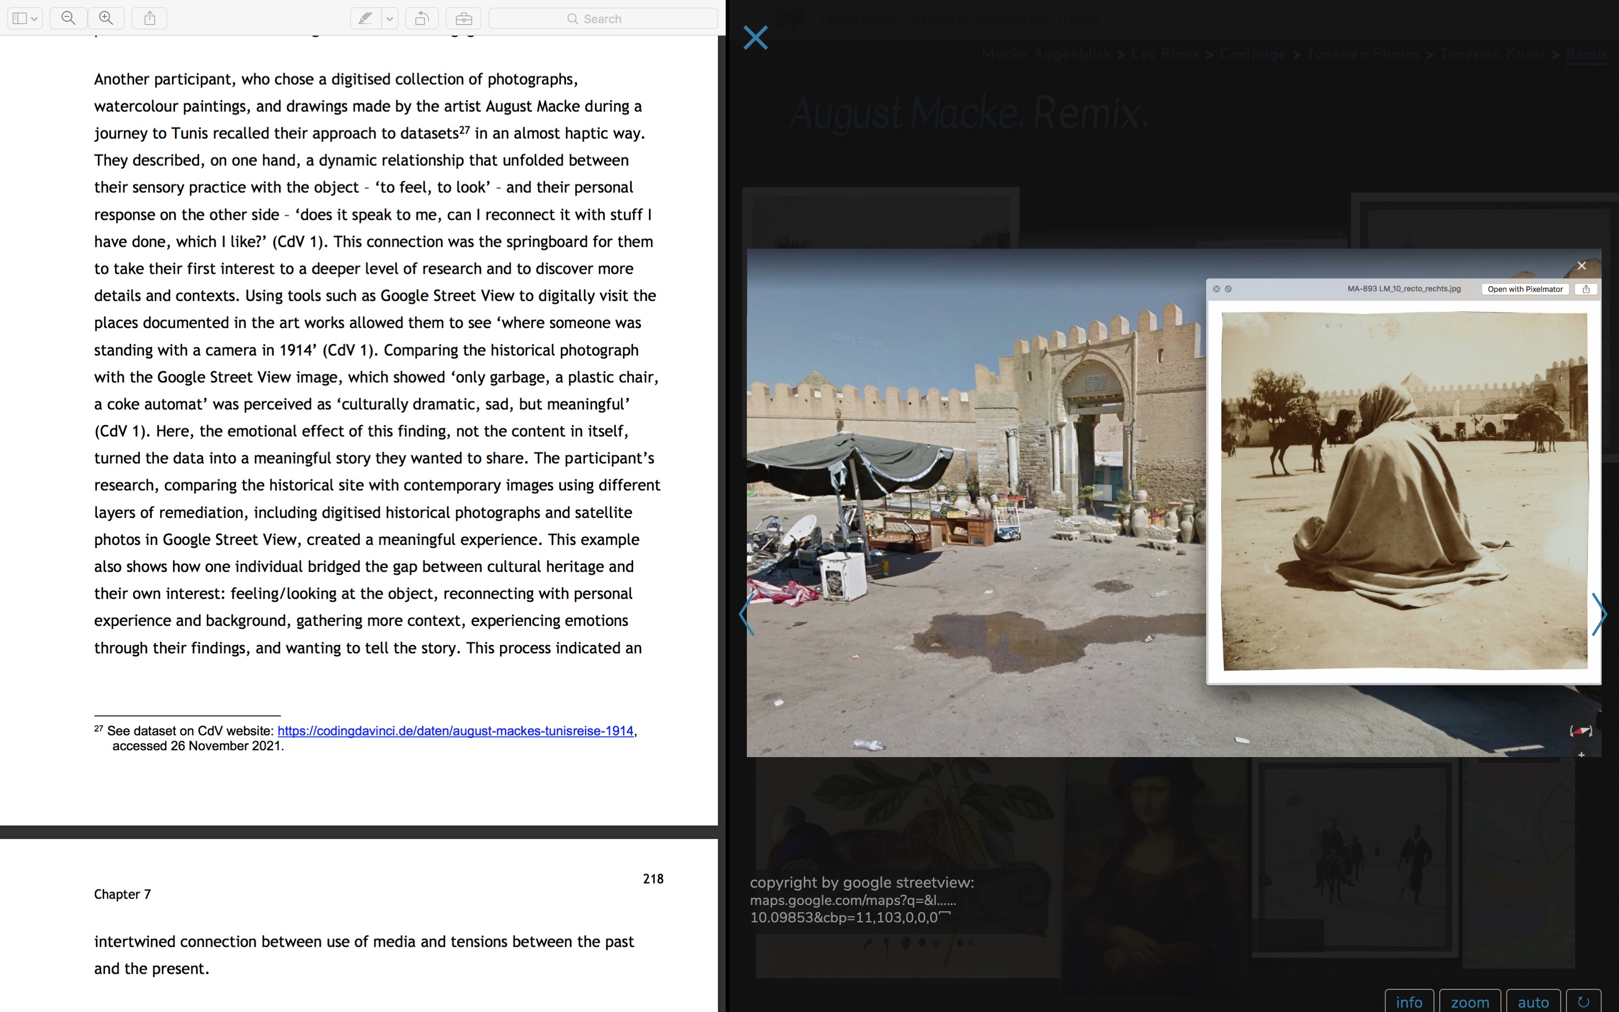Screen dimensions: 1619x1012
Task: Expand the highlight color dropdown arrow
Action: (390, 18)
